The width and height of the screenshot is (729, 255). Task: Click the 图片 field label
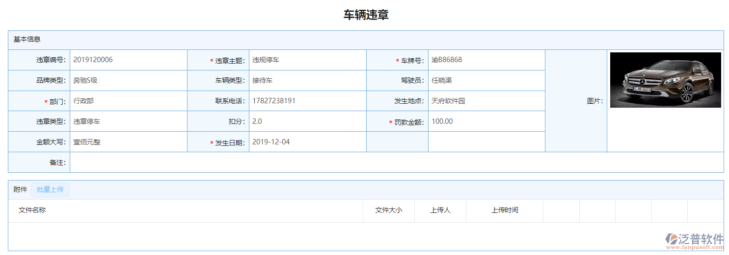point(595,101)
